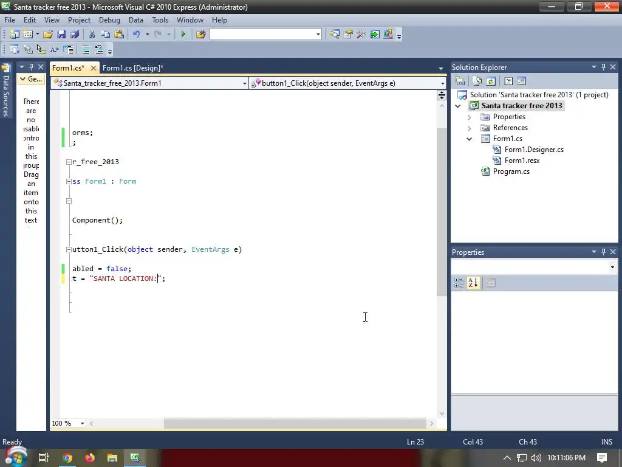Select Form1.Designer.cs in Solution Explorer
The image size is (622, 467).
(x=534, y=150)
